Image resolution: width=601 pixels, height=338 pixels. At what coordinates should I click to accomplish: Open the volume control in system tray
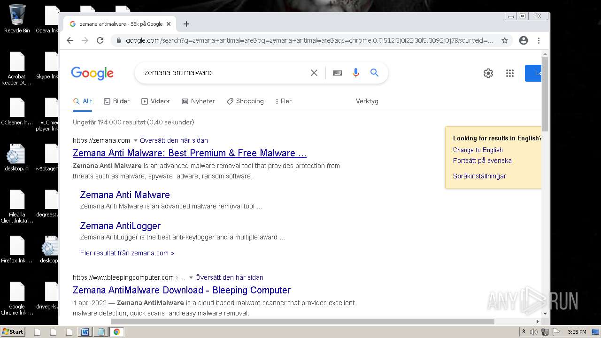click(534, 332)
